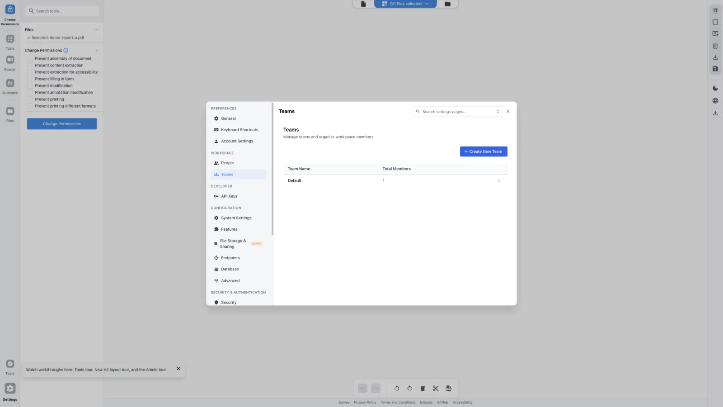This screenshot has width=723, height=407.
Task: Open the Tools sidebar icon
Action: [x=10, y=39]
